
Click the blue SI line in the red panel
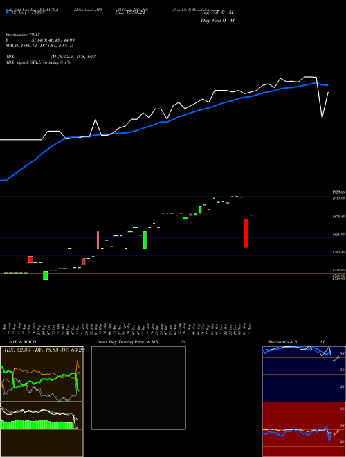click(297, 432)
